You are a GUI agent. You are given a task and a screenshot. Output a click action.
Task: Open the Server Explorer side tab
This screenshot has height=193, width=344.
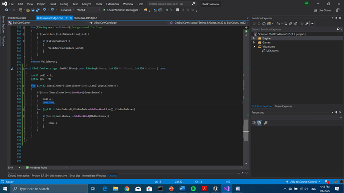point(3,25)
